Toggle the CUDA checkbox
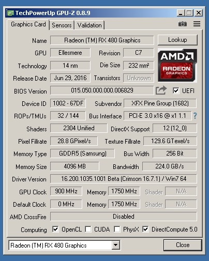This screenshot has width=209, height=261. [x=88, y=229]
